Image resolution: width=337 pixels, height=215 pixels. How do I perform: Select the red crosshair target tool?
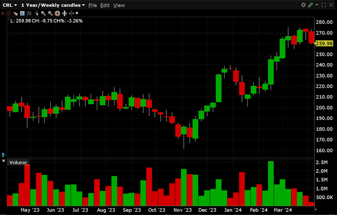pyautogui.click(x=8, y=14)
